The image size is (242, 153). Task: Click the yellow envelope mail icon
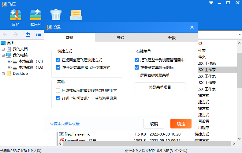click(x=76, y=15)
